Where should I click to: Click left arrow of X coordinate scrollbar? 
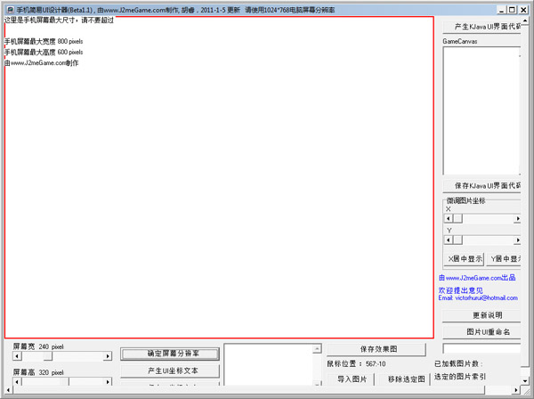449,218
